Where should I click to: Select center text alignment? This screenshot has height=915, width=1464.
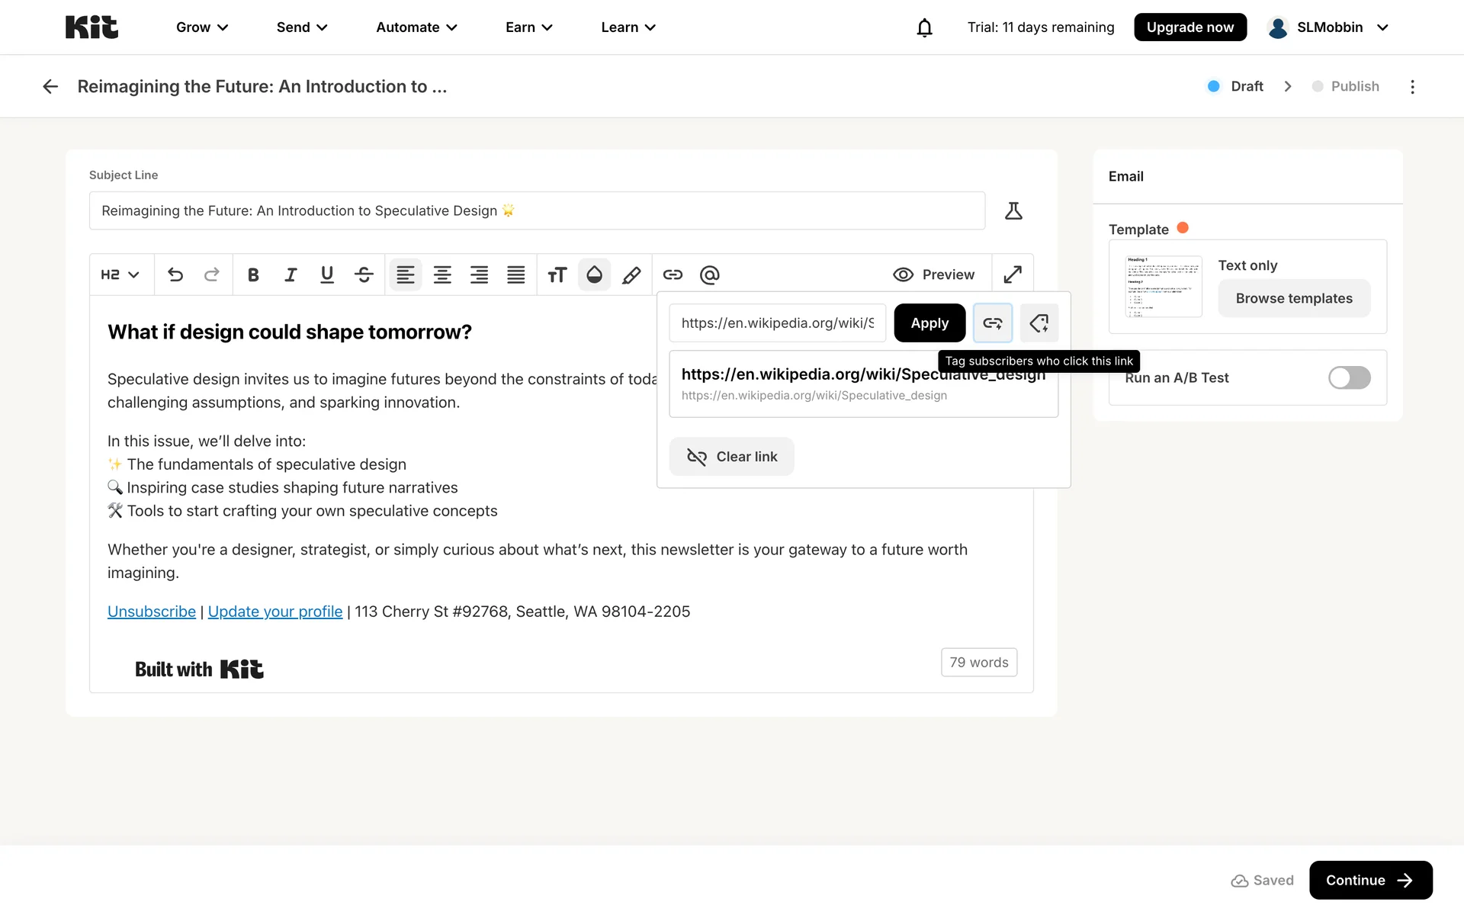tap(442, 274)
